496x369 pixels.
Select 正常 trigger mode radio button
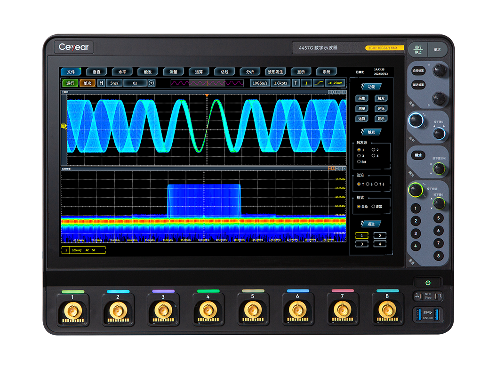374,206
